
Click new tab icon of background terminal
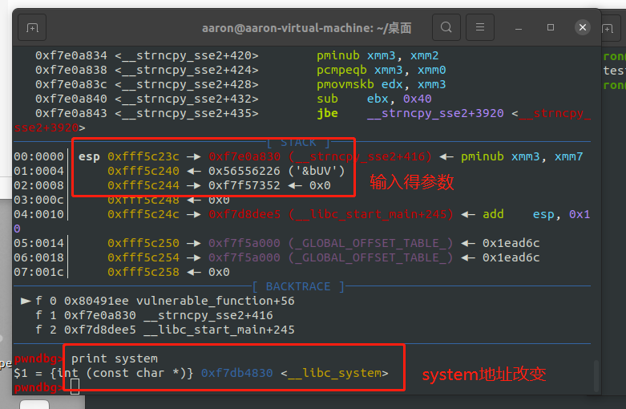[607, 28]
